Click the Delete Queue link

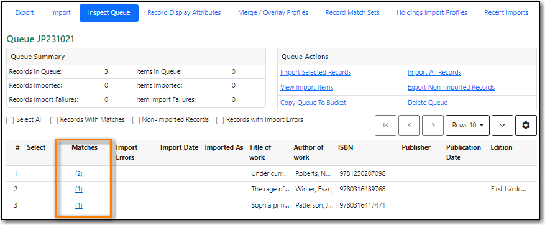pyautogui.click(x=427, y=103)
